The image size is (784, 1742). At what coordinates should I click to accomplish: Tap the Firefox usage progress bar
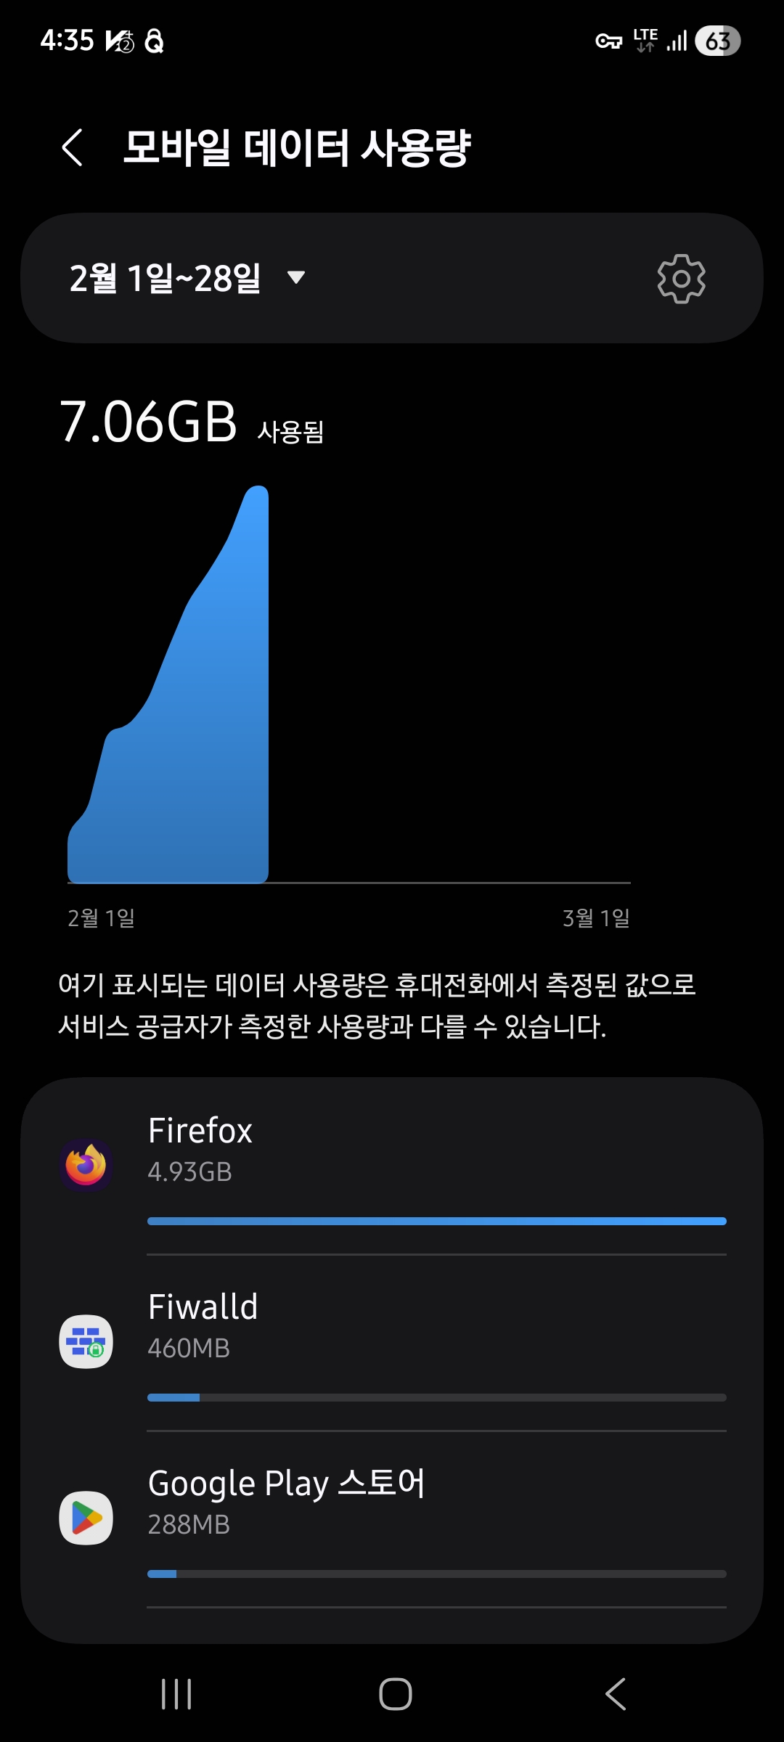437,1222
